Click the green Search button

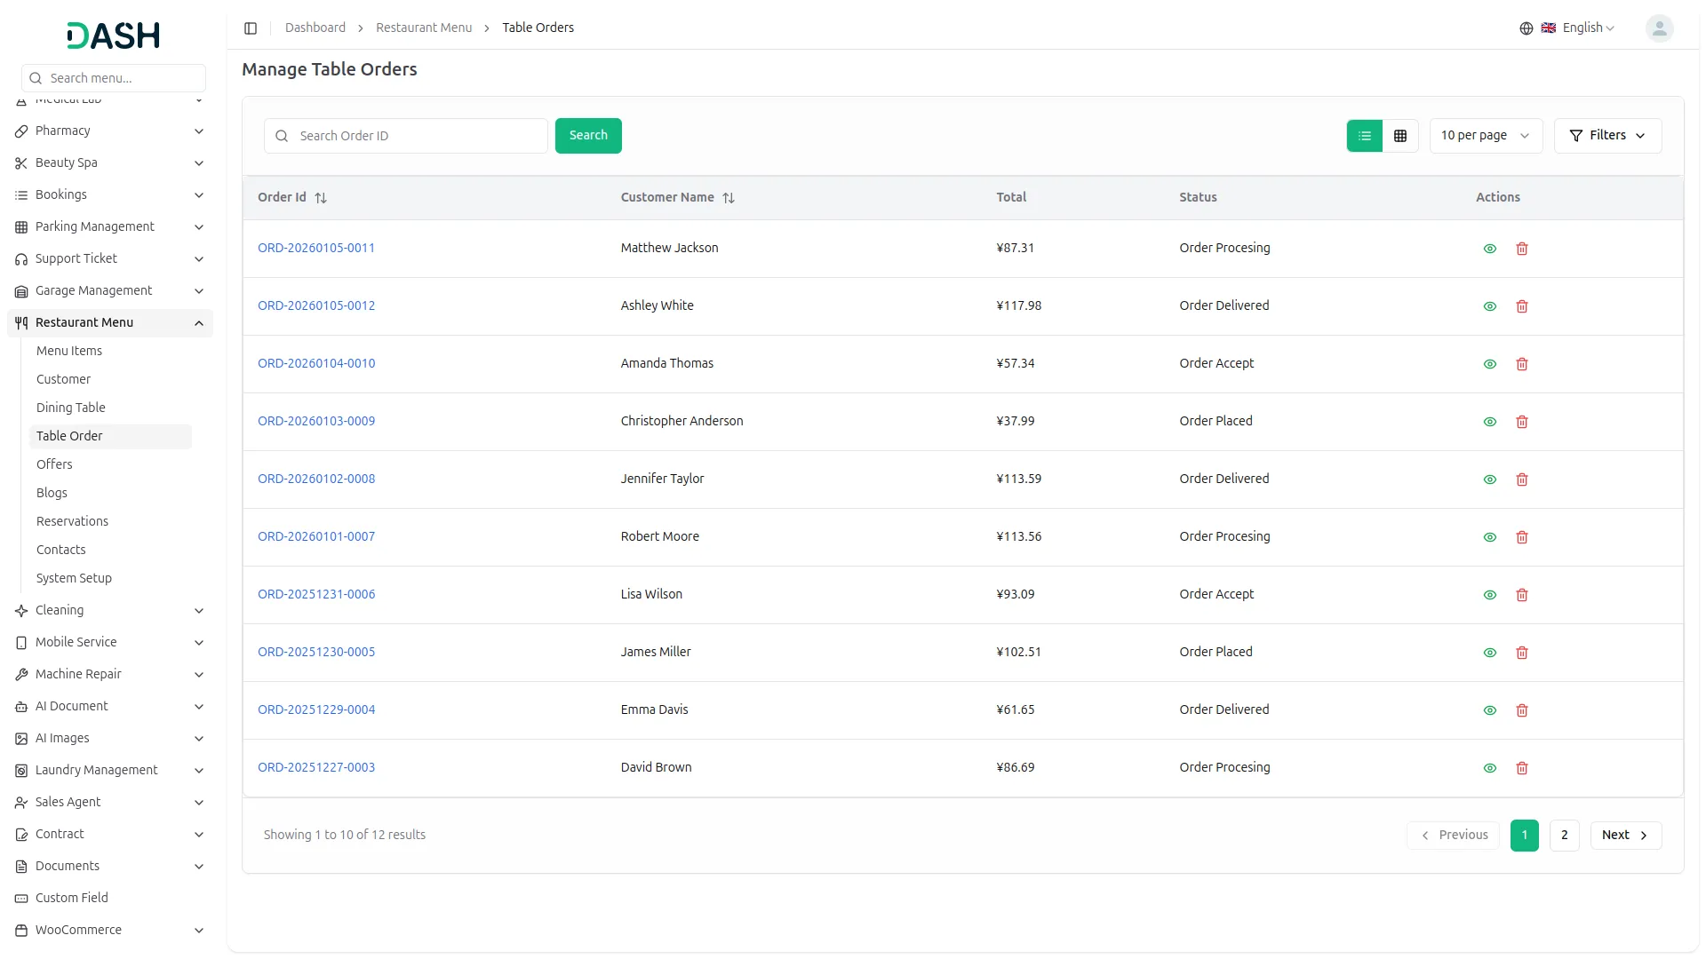pyautogui.click(x=588, y=136)
